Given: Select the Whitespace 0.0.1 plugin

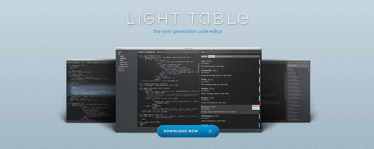Looking at the screenshot, I should pos(230,118).
